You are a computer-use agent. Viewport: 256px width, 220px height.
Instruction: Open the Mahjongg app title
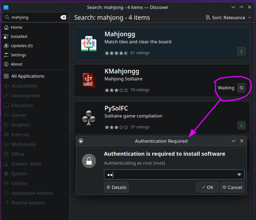coord(120,34)
